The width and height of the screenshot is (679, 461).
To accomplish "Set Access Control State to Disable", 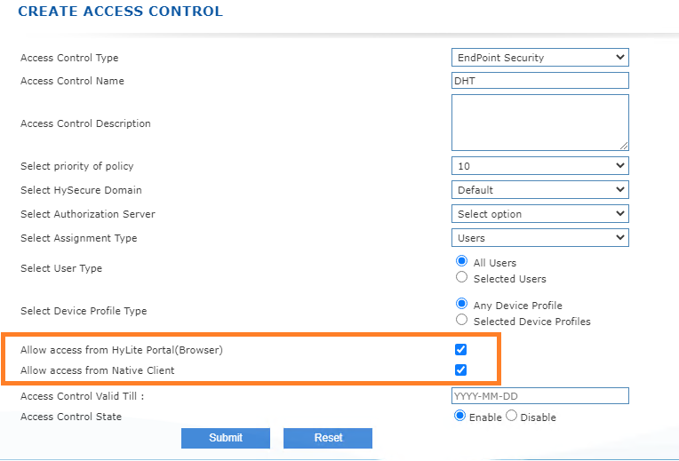I will click(x=511, y=416).
